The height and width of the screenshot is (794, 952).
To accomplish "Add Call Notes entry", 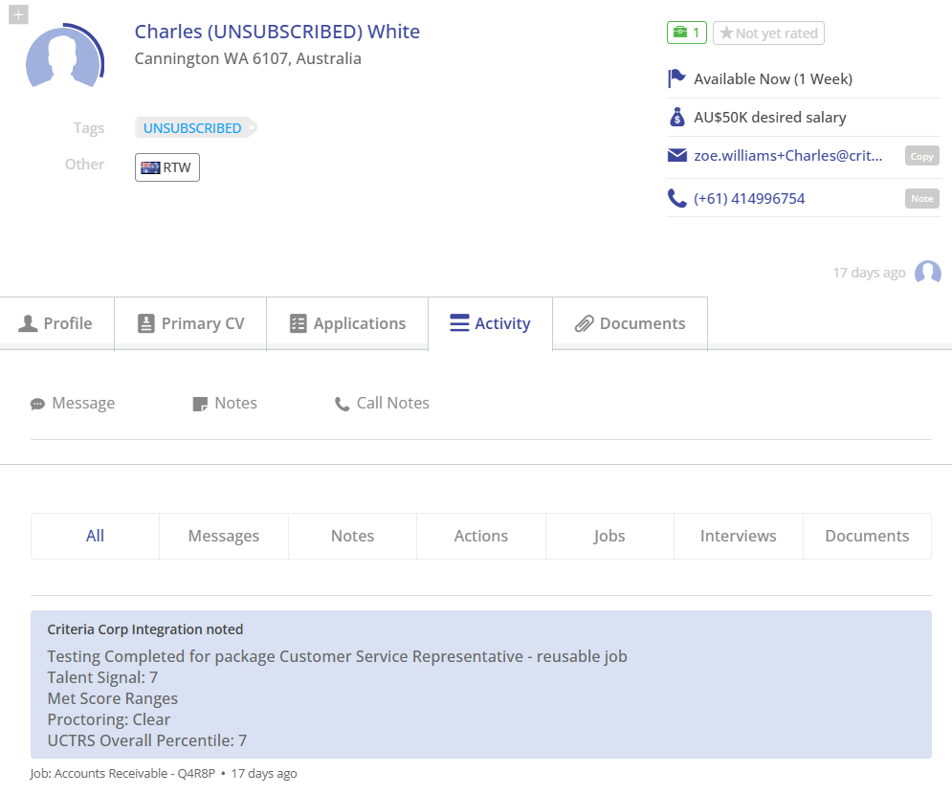I will [382, 403].
